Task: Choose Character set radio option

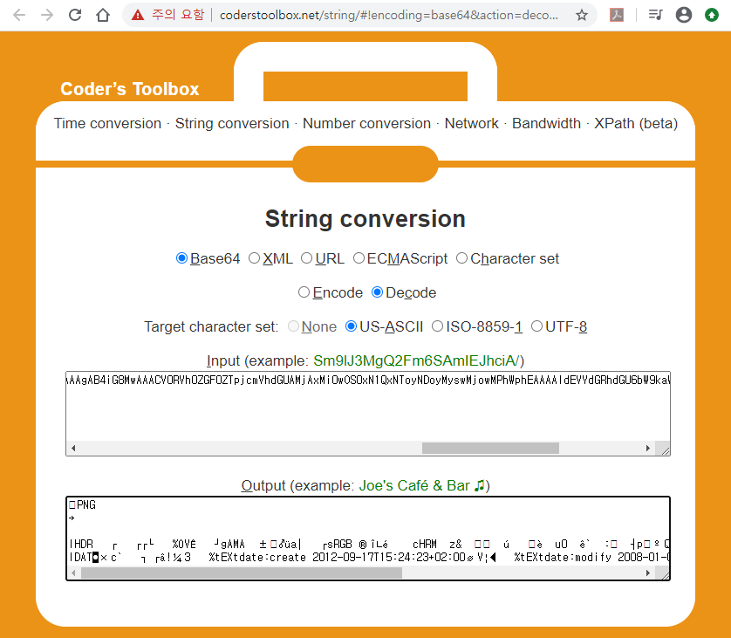Action: click(x=461, y=257)
